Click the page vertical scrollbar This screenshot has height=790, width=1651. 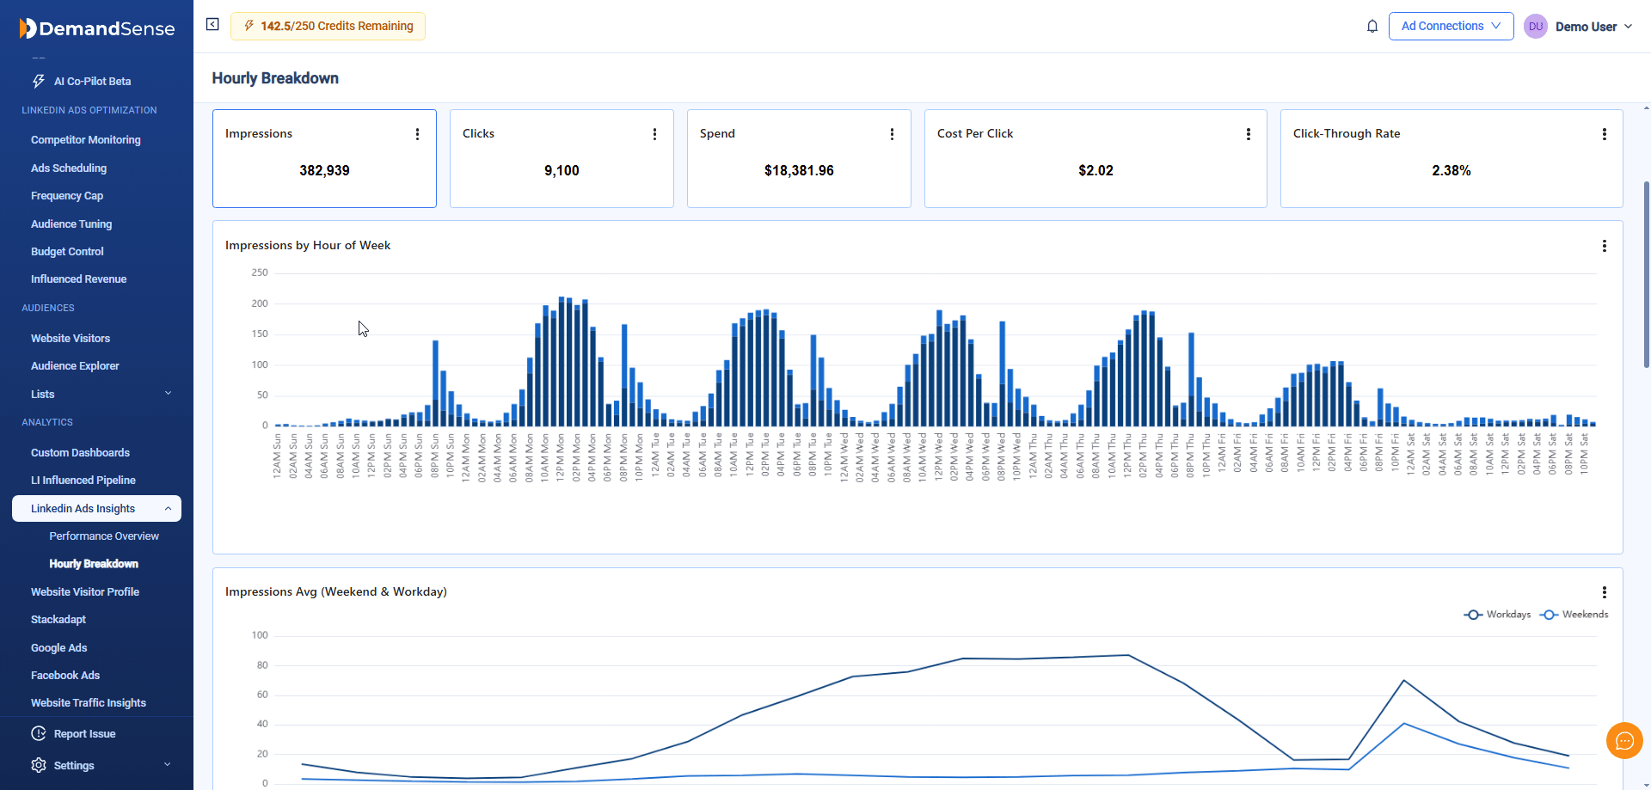tap(1646, 275)
